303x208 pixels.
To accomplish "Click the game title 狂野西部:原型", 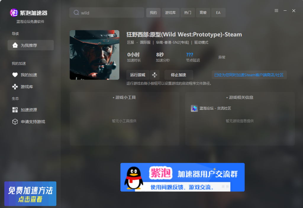I will tap(184, 34).
